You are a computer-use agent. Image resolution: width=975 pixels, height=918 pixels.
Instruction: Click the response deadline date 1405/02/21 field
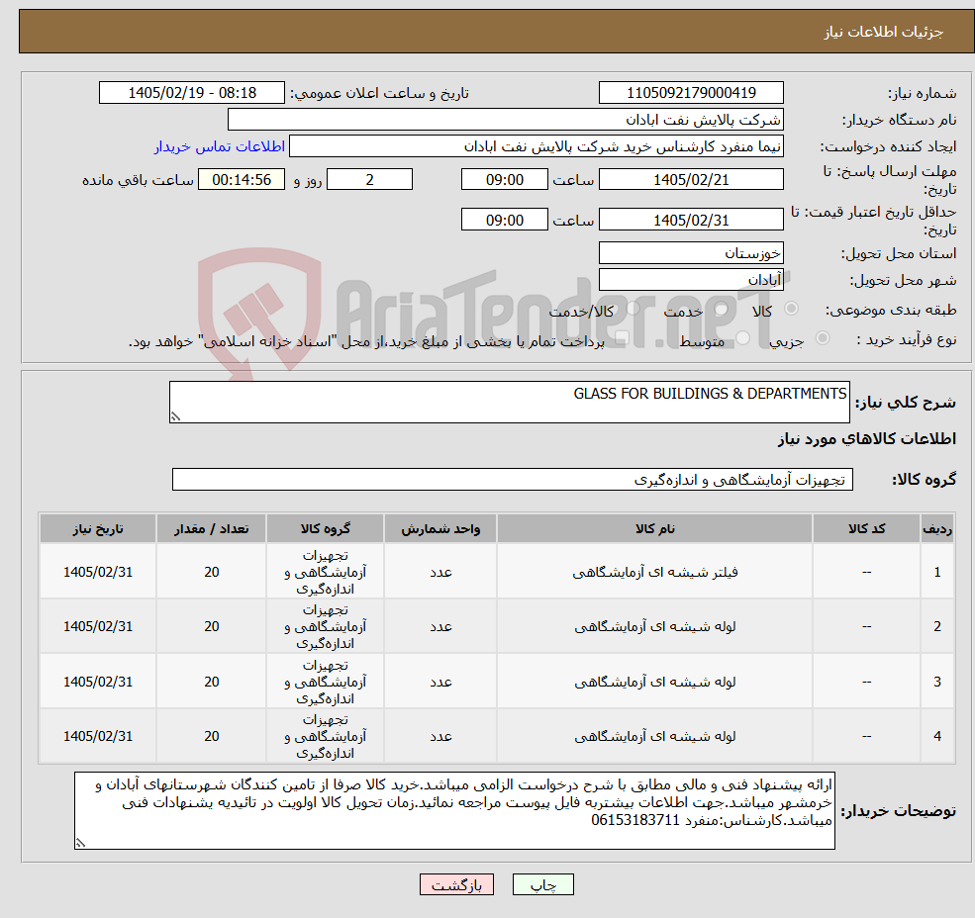click(691, 180)
